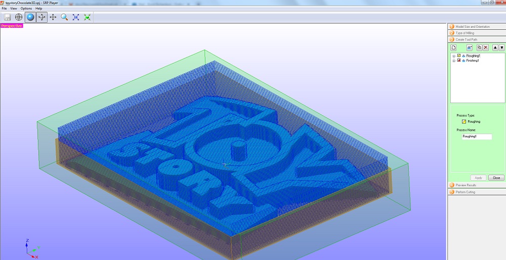Create a new process with page icon
The image size is (506, 260).
[453, 47]
